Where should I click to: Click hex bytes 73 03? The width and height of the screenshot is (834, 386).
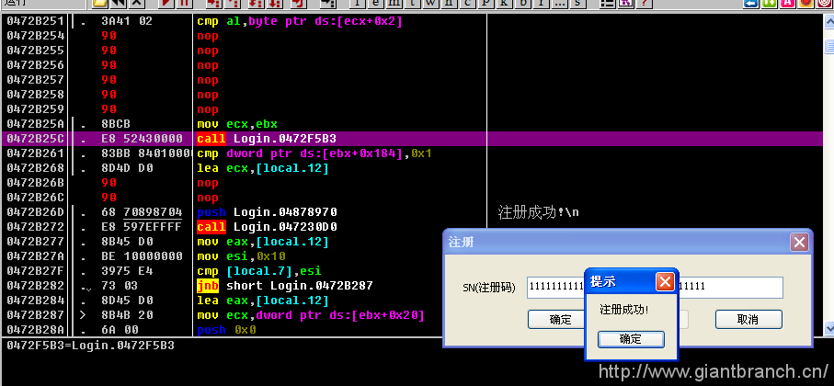[120, 286]
